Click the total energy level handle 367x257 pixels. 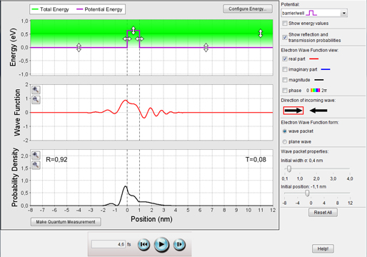[261, 34]
